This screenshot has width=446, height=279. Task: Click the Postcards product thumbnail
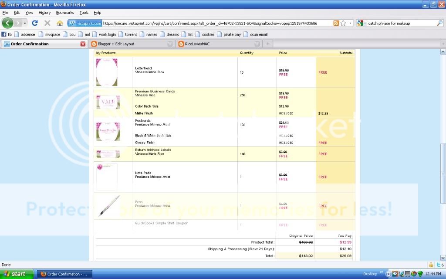[x=108, y=132]
